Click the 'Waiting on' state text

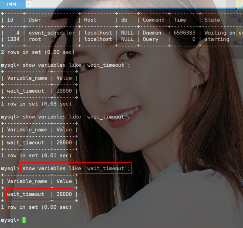click(220, 33)
